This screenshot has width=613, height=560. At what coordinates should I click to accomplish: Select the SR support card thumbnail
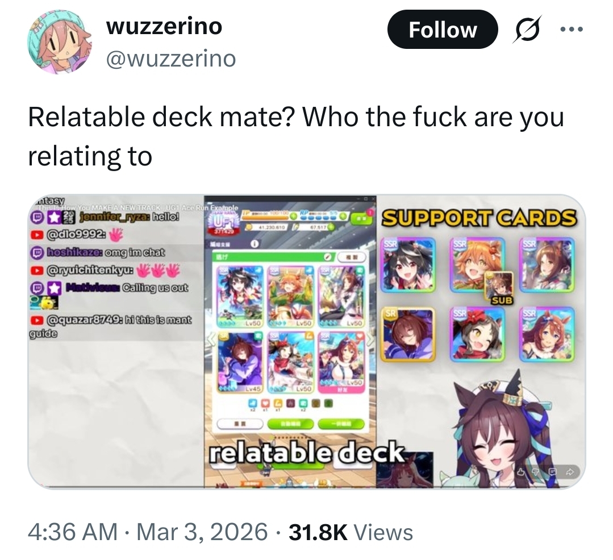pos(408,334)
